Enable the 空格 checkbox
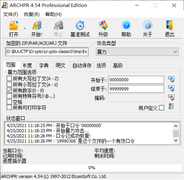184x180 pixels. point(9,102)
